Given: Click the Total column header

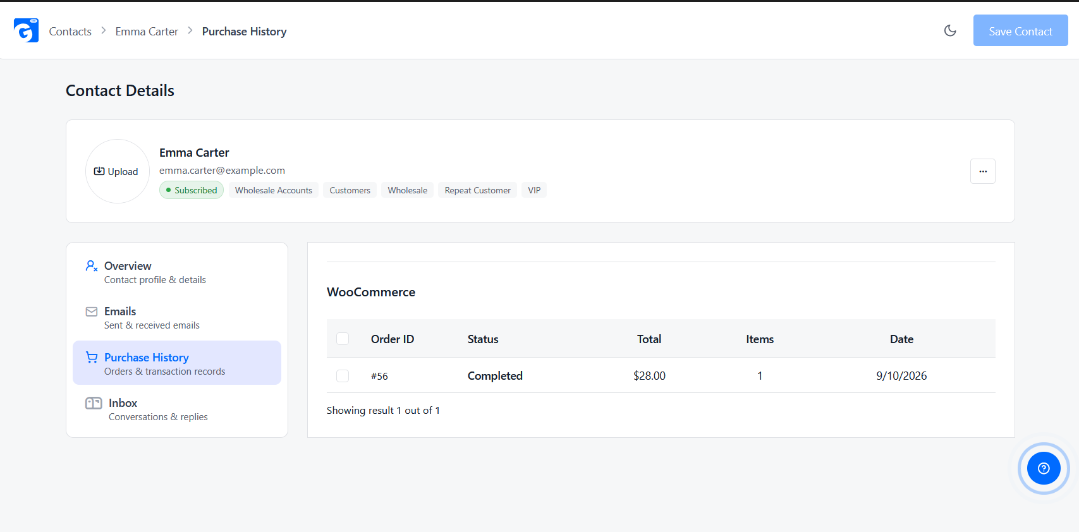Looking at the screenshot, I should pos(649,339).
